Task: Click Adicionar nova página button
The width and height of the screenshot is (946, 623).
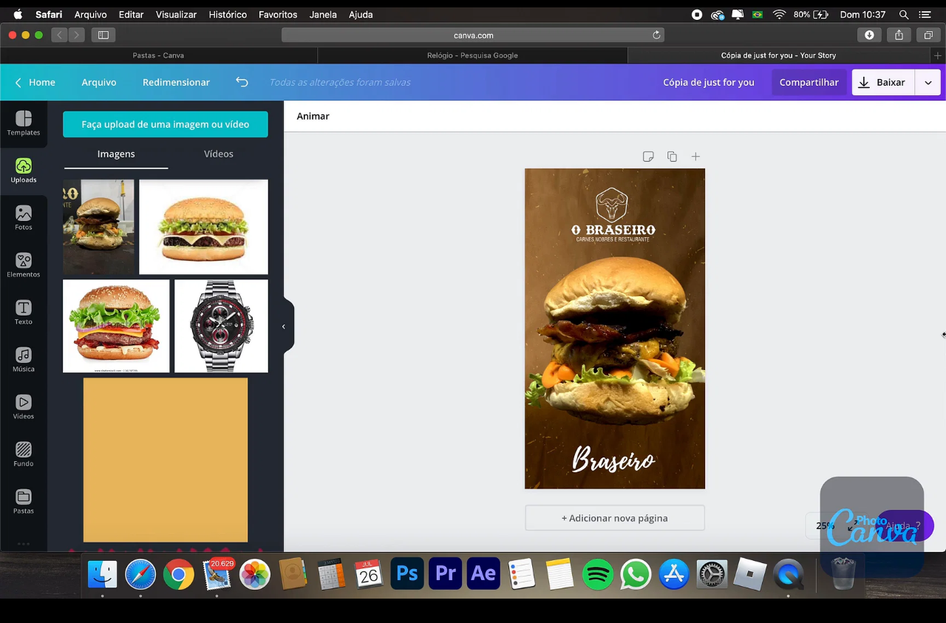Action: (x=615, y=518)
